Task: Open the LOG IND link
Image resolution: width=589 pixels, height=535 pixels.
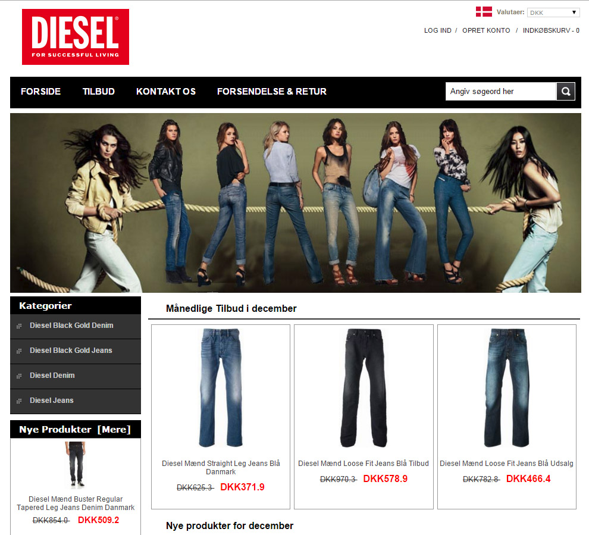Action: 438,30
